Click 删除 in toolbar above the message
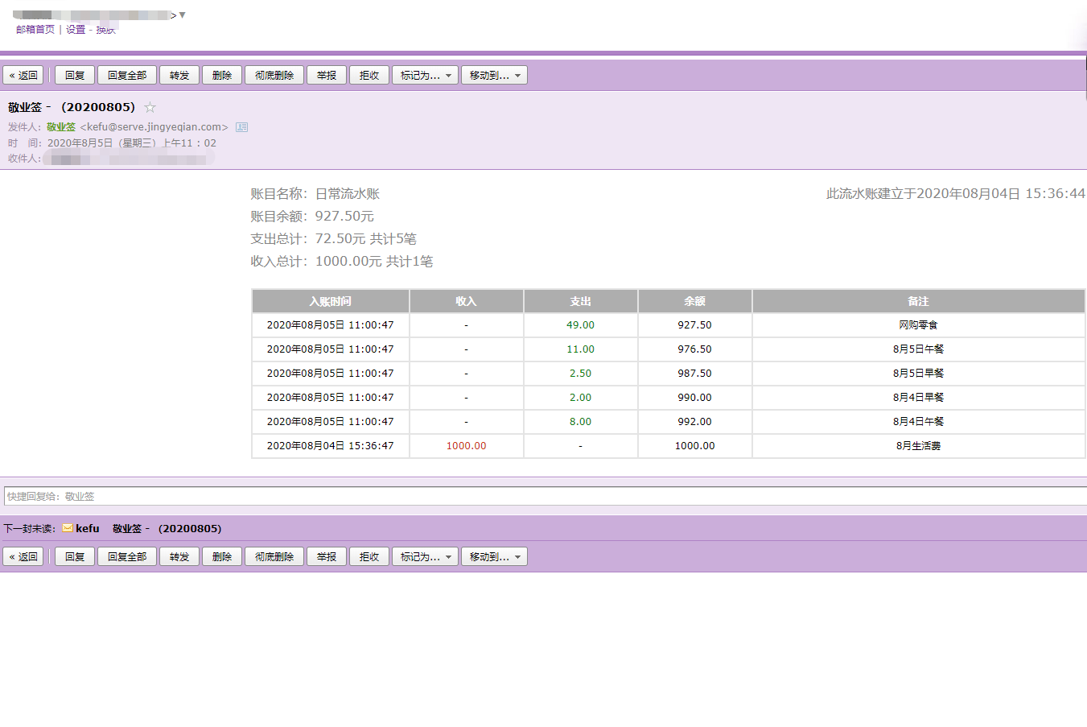1087x727 pixels. [222, 75]
